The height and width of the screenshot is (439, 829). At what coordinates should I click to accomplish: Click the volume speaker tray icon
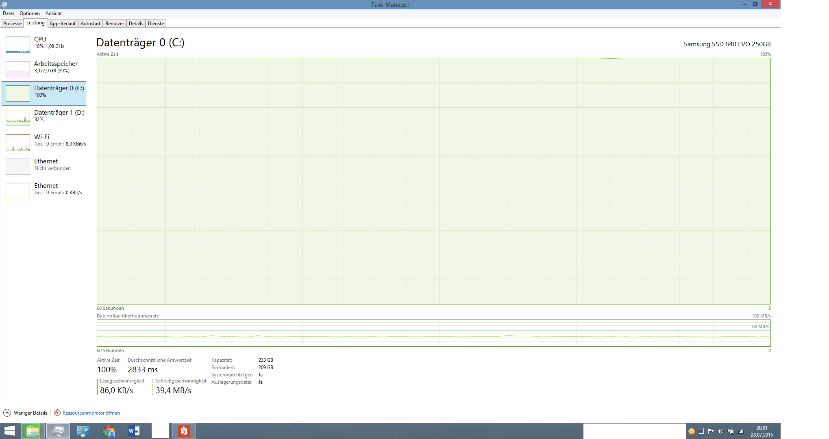[x=720, y=431]
